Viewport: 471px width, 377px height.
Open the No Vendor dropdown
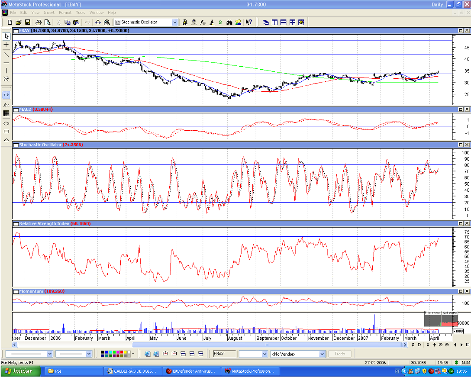pyautogui.click(x=322, y=354)
